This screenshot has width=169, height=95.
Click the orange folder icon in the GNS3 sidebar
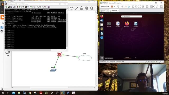click(2, 17)
